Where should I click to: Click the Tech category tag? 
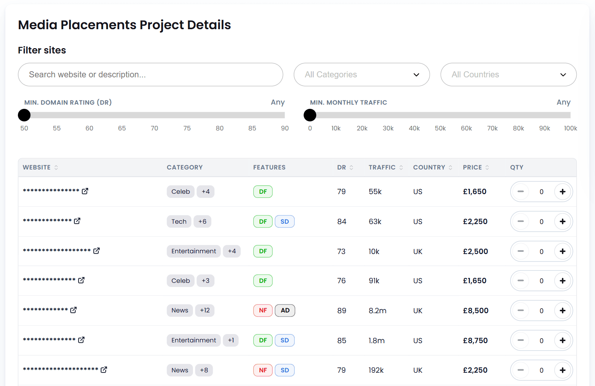[179, 221]
